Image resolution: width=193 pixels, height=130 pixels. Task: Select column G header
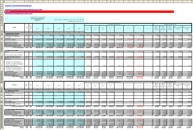(x=59, y=1)
